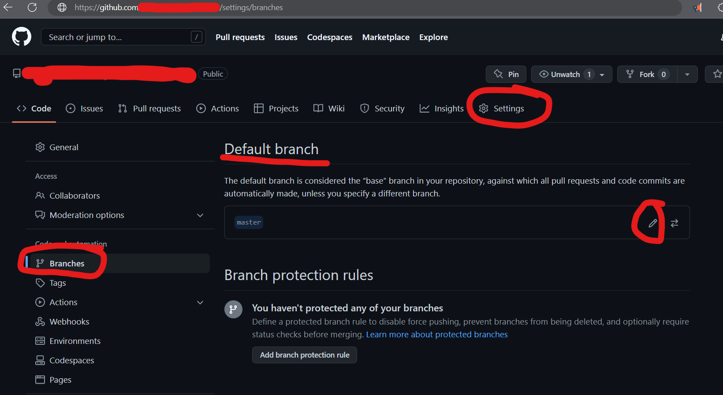Click the browser extension icon in the address bar
The height and width of the screenshot is (395, 723).
[697, 7]
